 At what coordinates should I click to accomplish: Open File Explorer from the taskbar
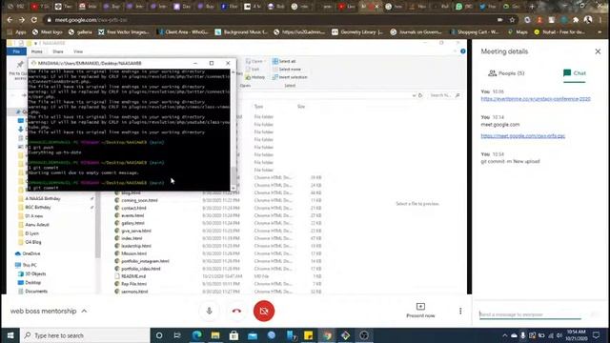(215, 335)
